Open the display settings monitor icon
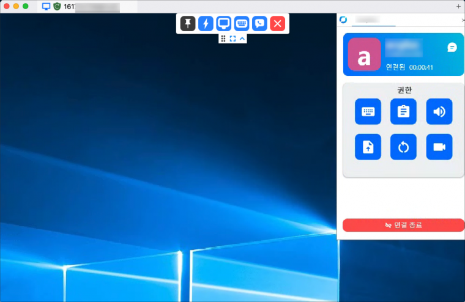This screenshot has height=302, width=465. [x=223, y=23]
